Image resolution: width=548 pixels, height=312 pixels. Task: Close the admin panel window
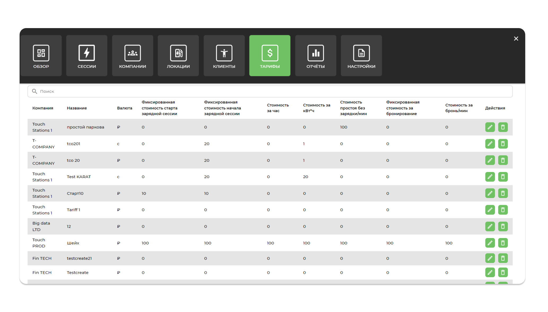516,39
